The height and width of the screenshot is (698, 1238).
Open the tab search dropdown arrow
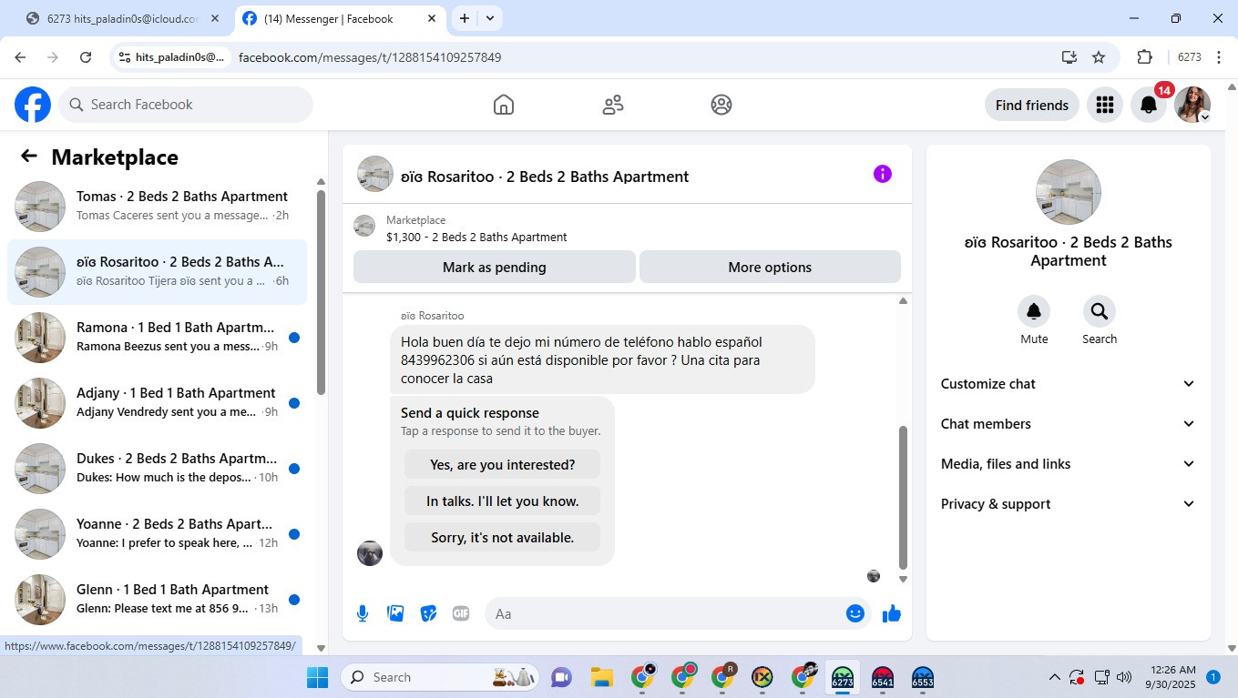[x=490, y=18]
